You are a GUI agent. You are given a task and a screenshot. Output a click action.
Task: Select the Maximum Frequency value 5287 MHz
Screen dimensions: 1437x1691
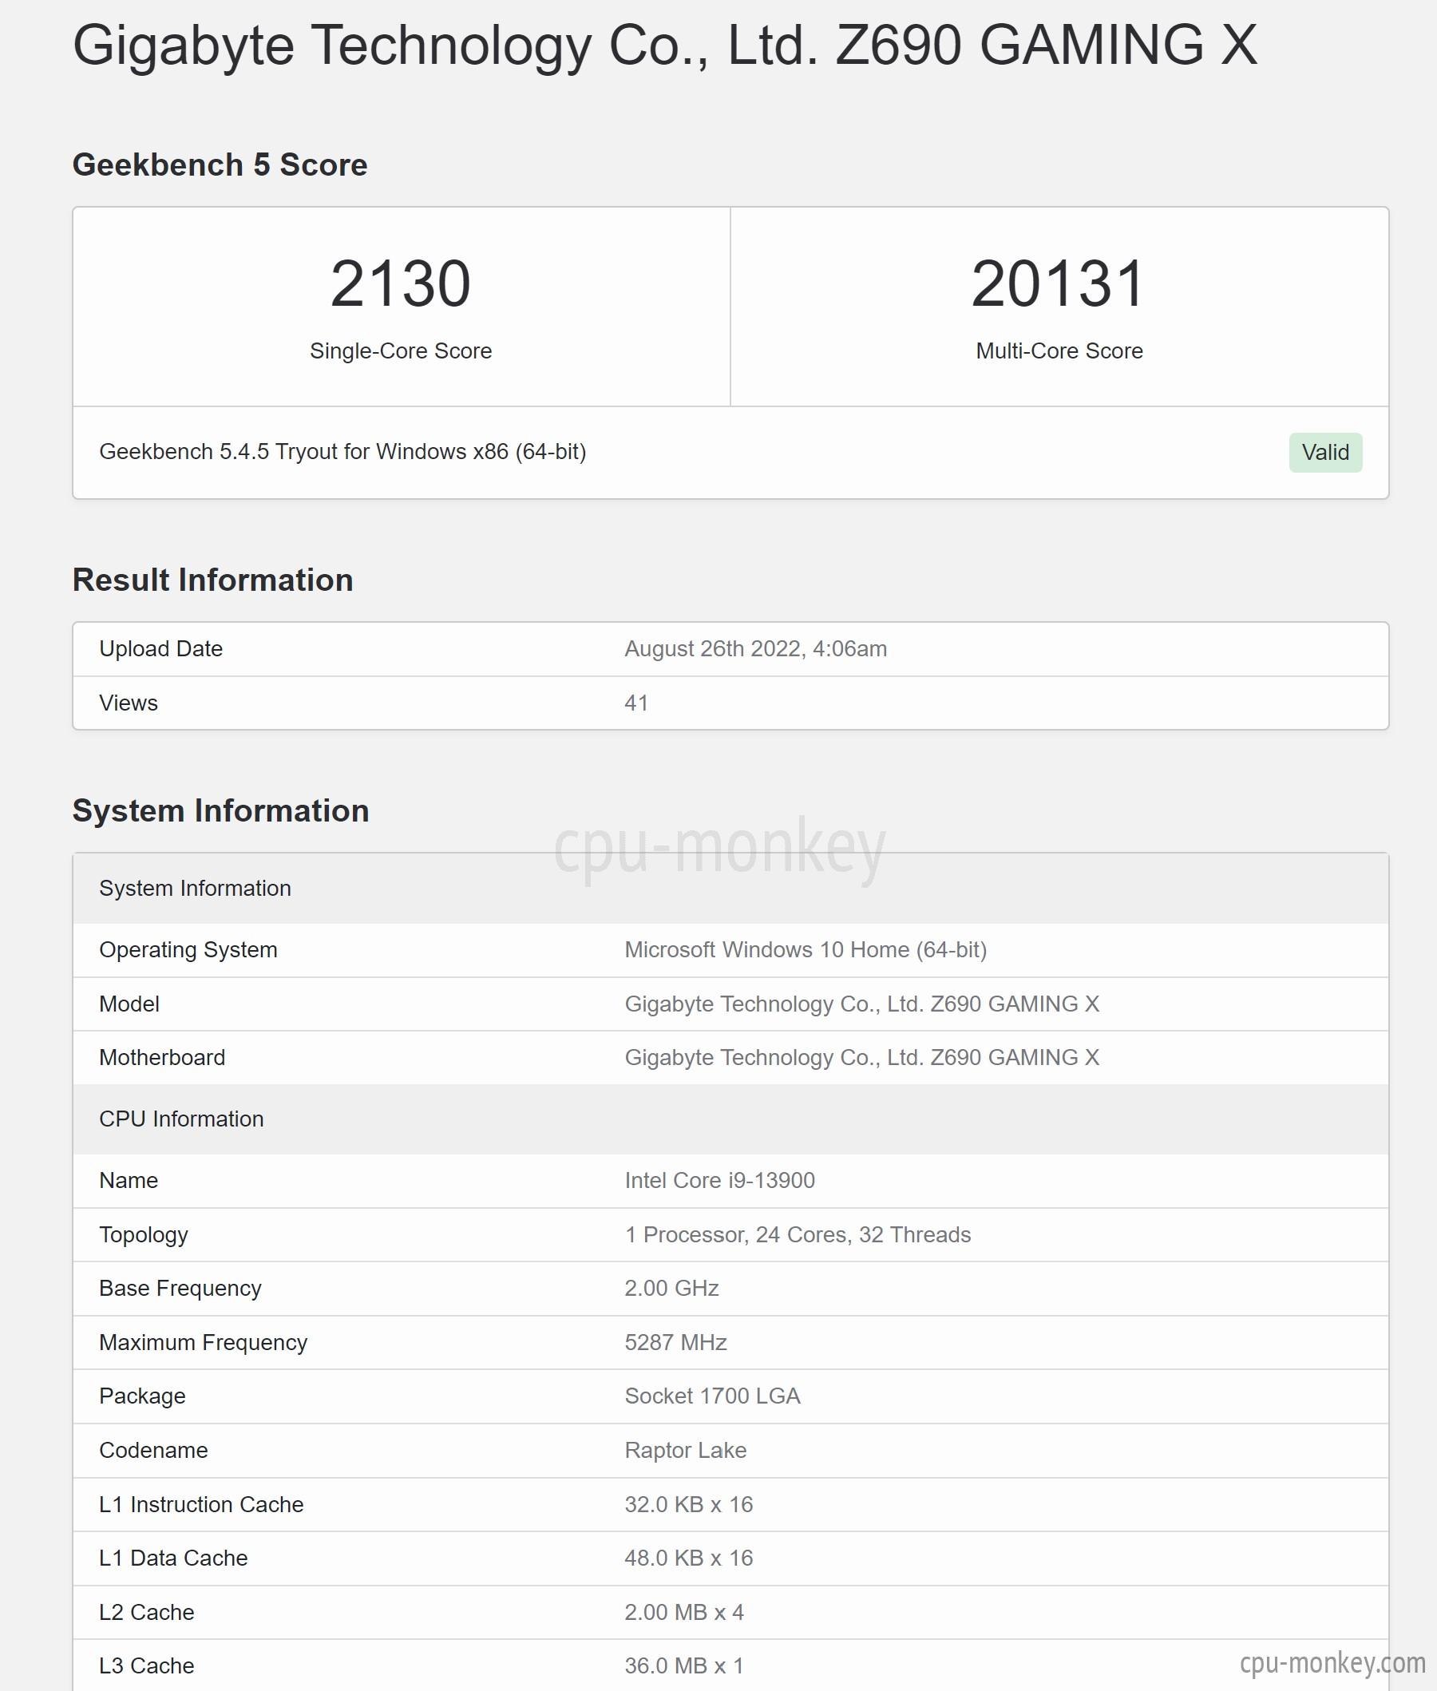675,1342
